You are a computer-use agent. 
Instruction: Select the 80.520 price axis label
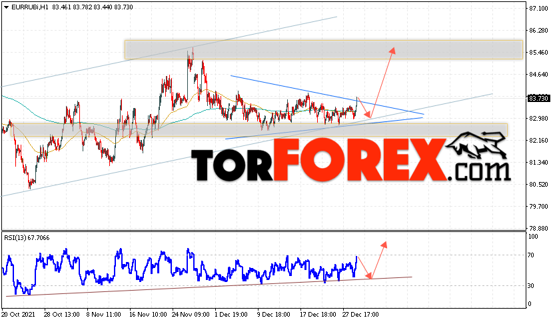point(538,184)
